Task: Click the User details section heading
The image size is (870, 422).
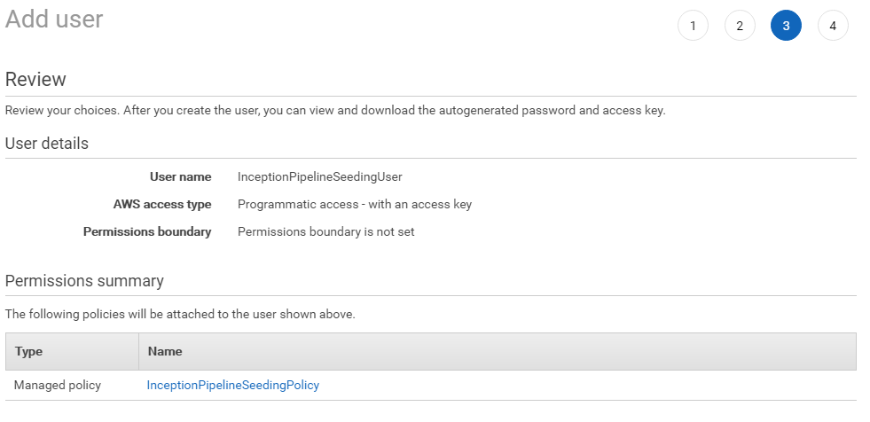Action: coord(47,143)
